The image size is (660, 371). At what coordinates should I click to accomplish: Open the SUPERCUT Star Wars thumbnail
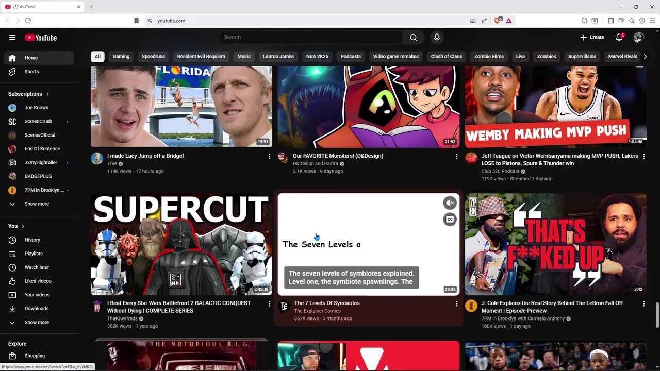pyautogui.click(x=181, y=244)
